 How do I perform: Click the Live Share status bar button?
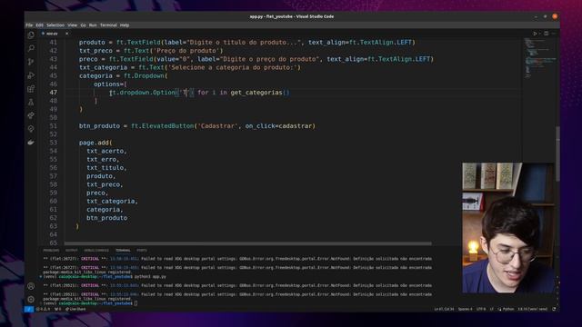[x=75, y=309]
